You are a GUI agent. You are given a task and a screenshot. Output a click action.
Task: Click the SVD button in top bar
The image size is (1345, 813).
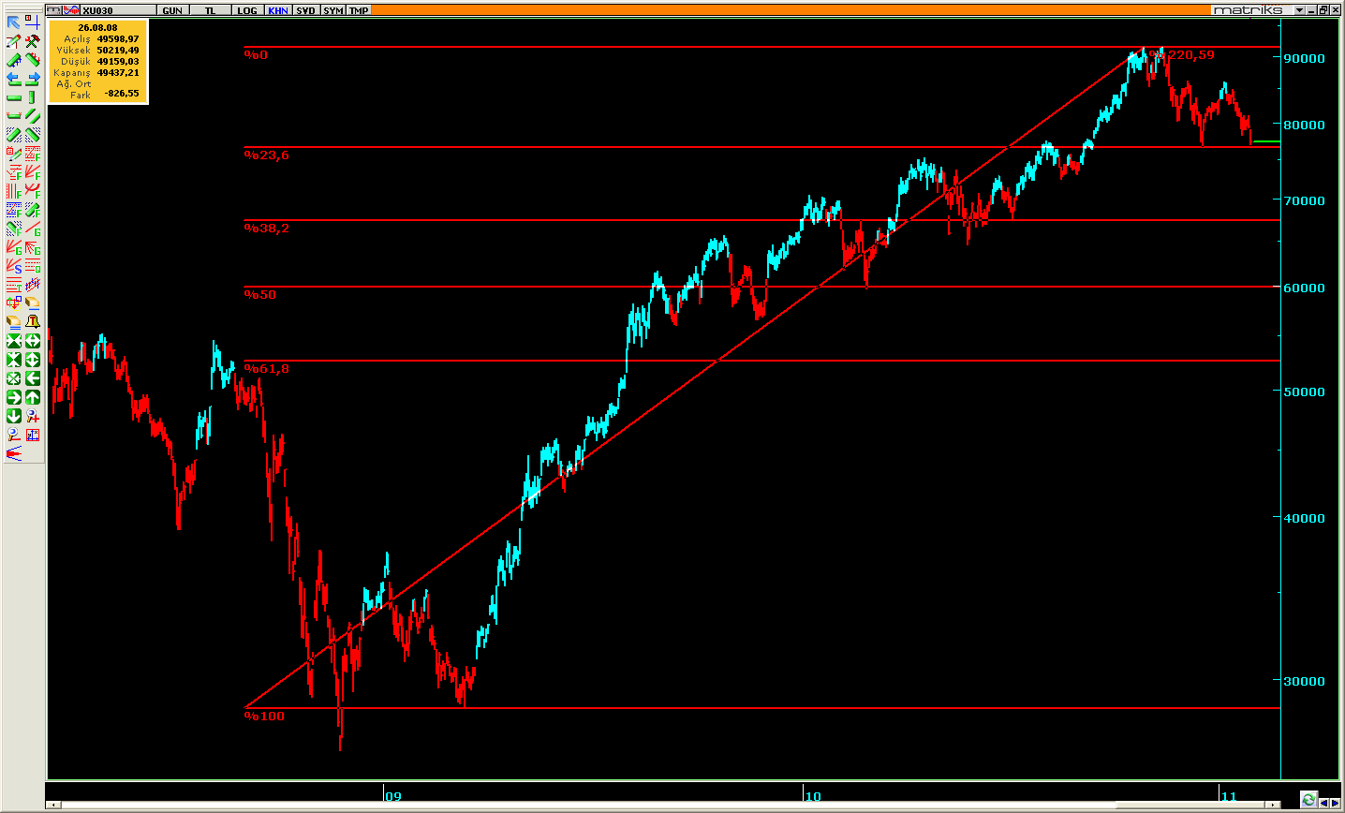coord(305,10)
